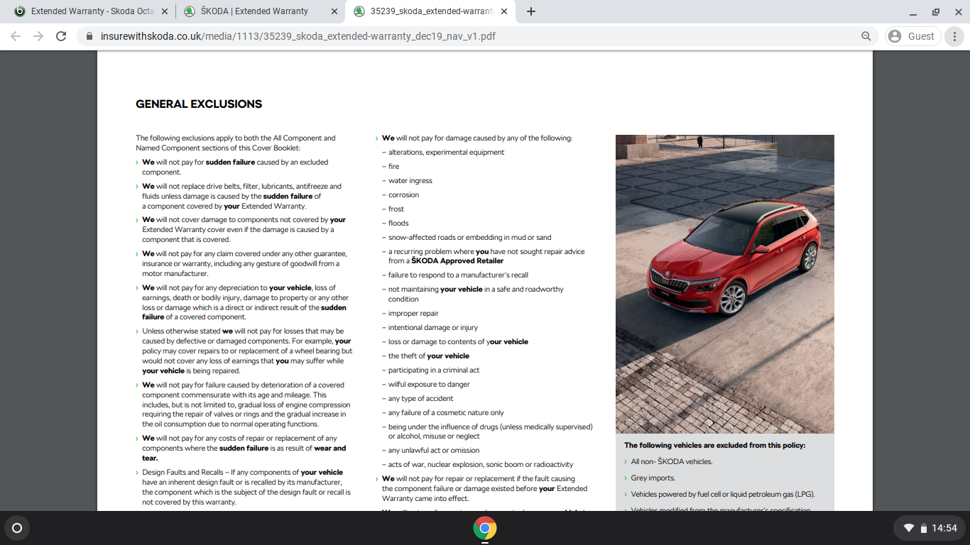Open the launcher button at bottom left
This screenshot has width=970, height=545.
tap(17, 528)
